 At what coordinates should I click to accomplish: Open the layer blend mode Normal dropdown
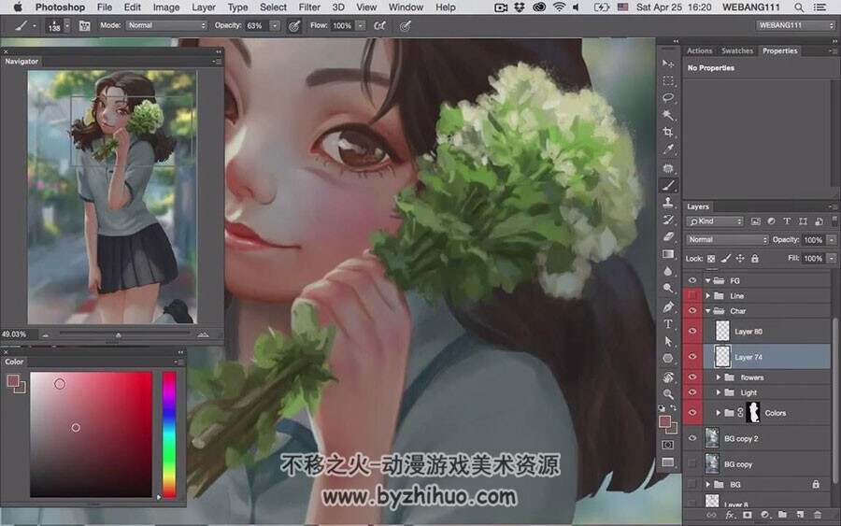coord(727,240)
